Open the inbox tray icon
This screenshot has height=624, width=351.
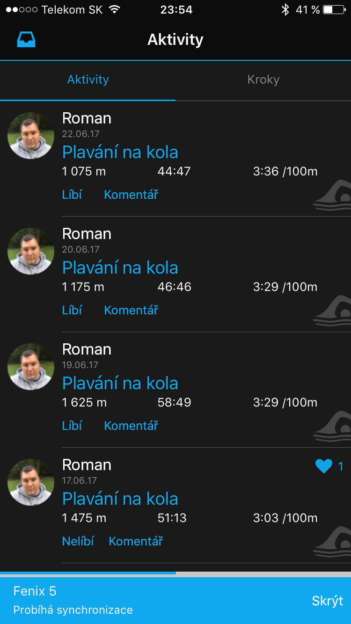click(x=27, y=40)
